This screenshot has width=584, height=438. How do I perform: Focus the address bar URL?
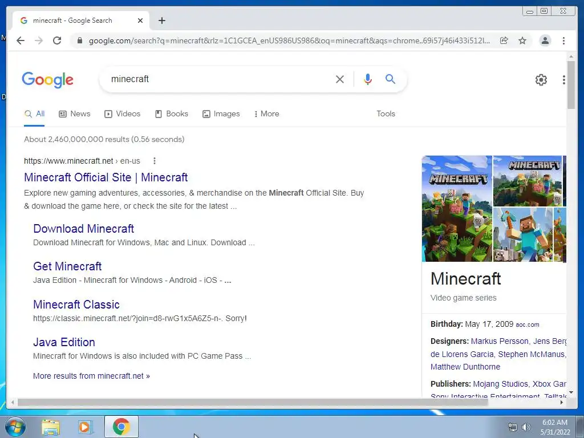click(289, 40)
